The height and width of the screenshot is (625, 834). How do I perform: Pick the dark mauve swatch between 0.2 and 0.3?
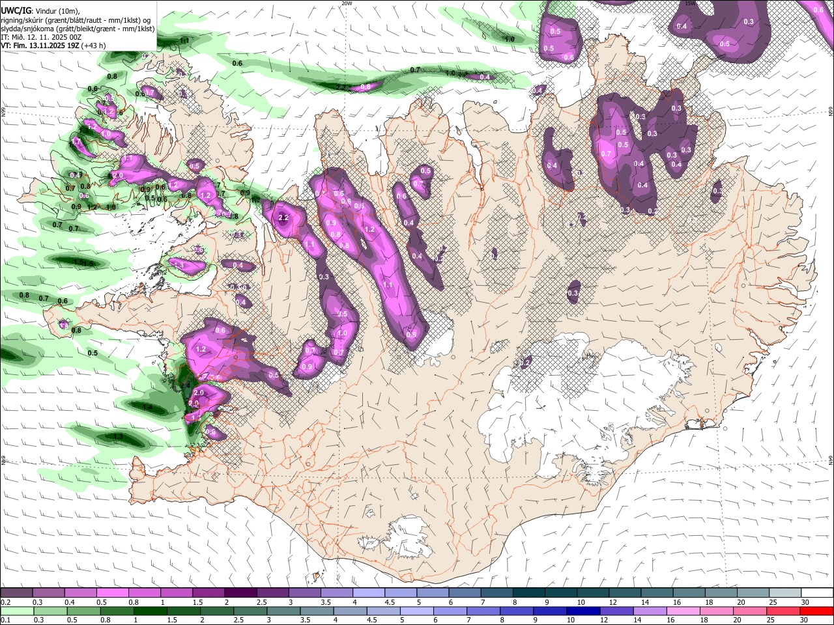pos(16,593)
